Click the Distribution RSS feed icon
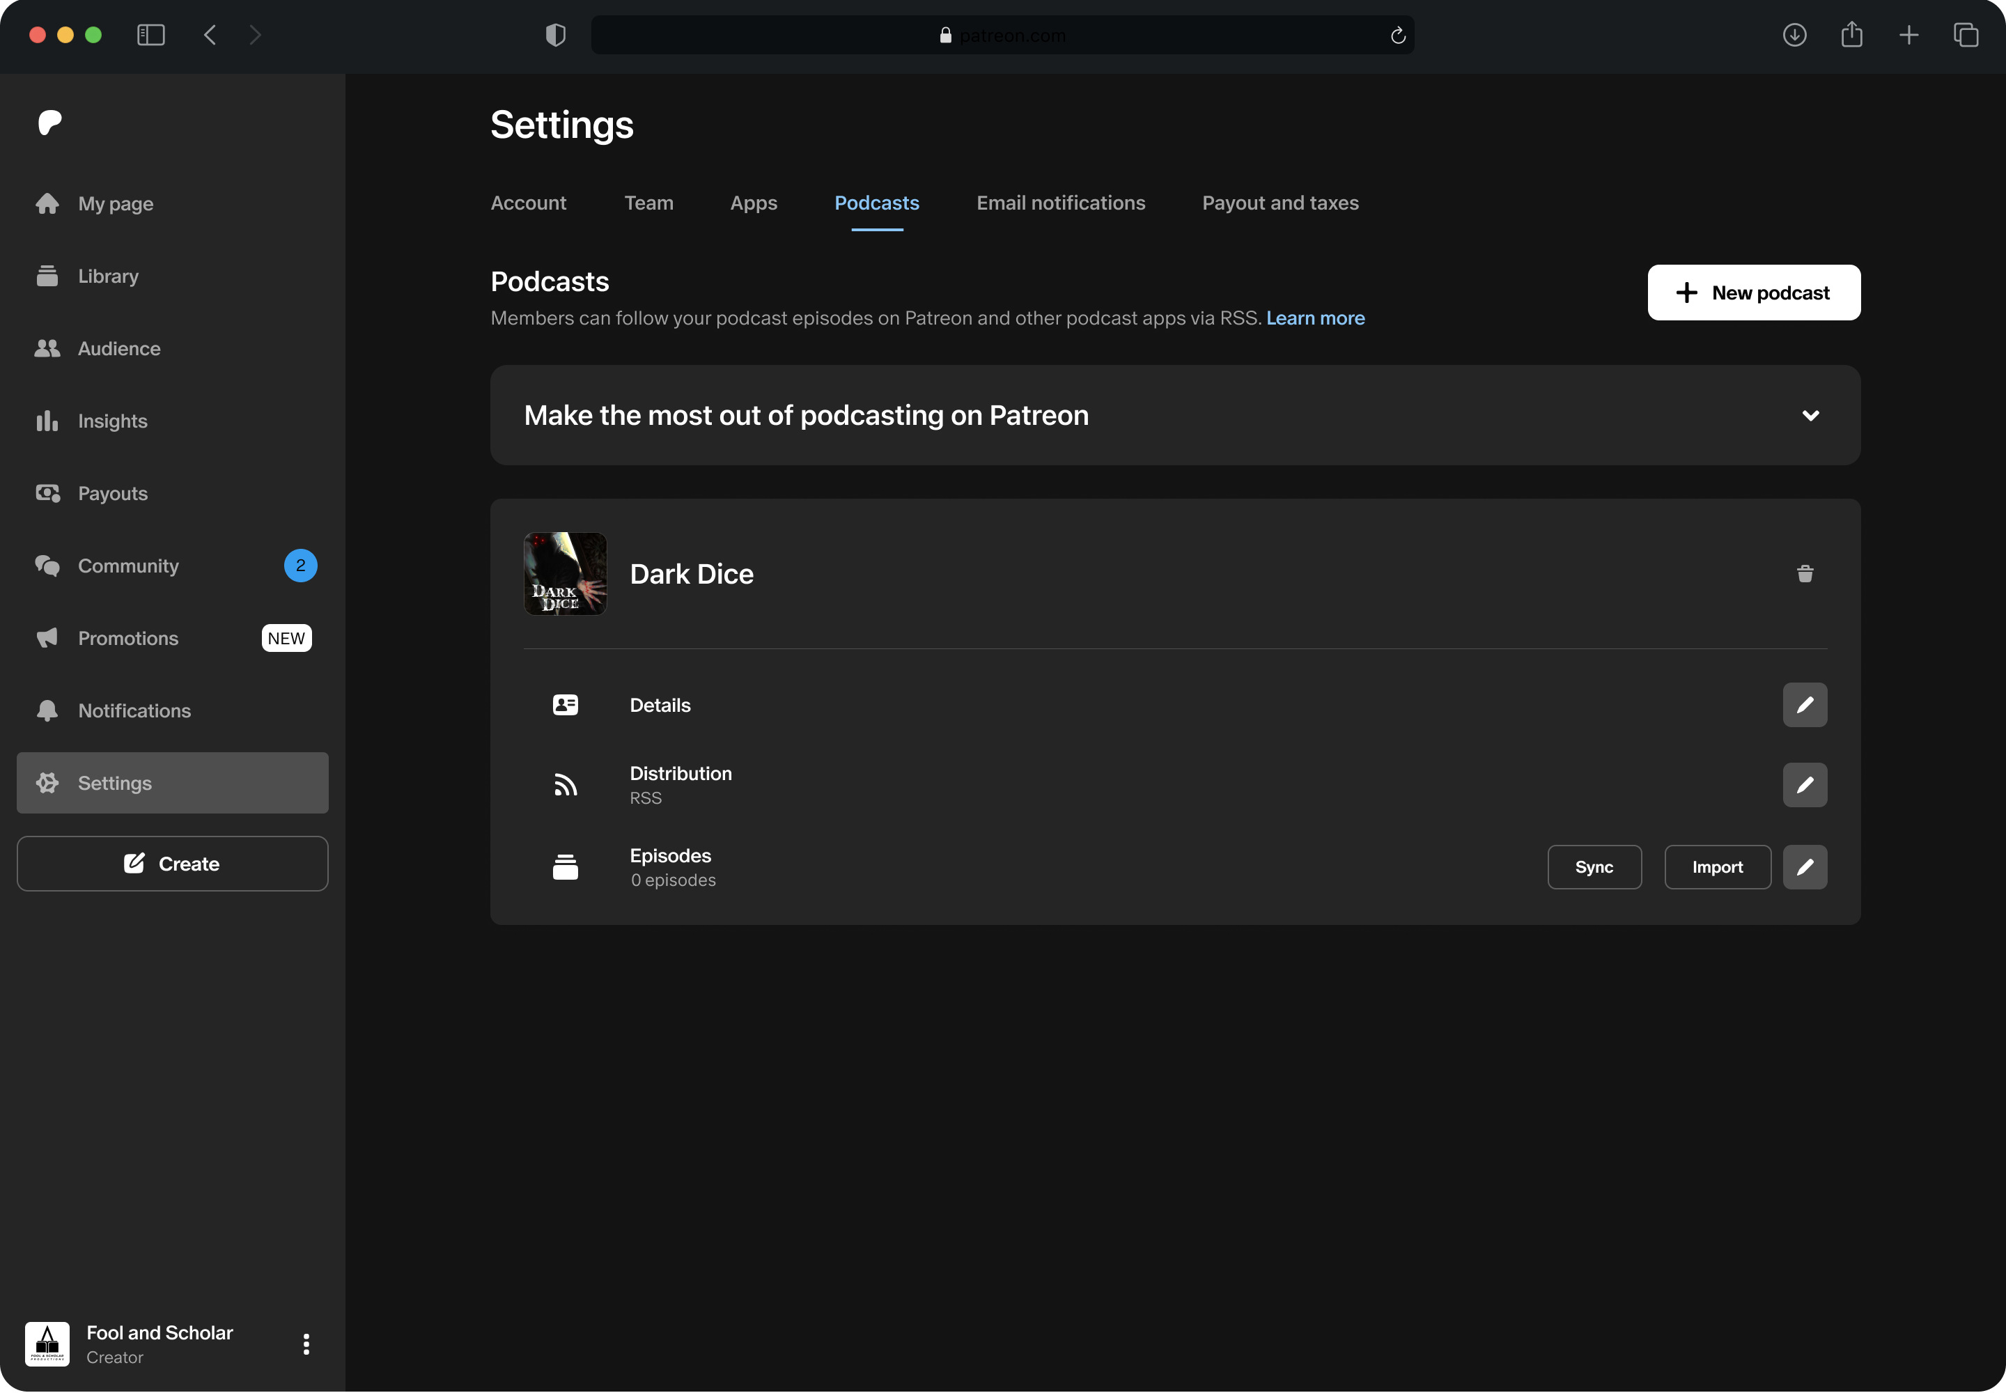 tap(565, 785)
